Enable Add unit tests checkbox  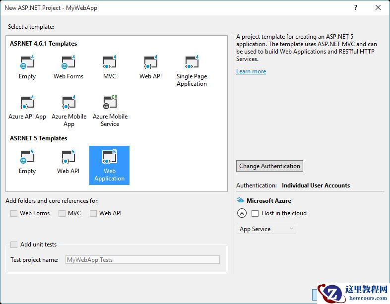coord(14,244)
